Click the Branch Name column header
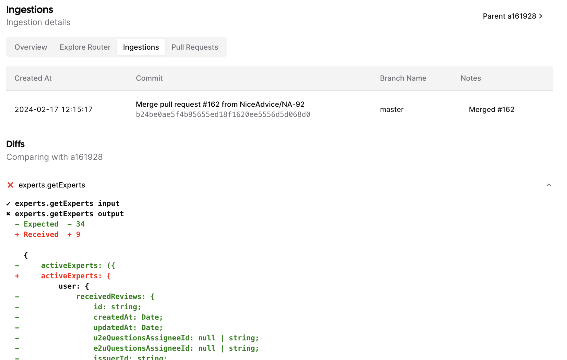The image size is (567, 360). click(x=403, y=78)
